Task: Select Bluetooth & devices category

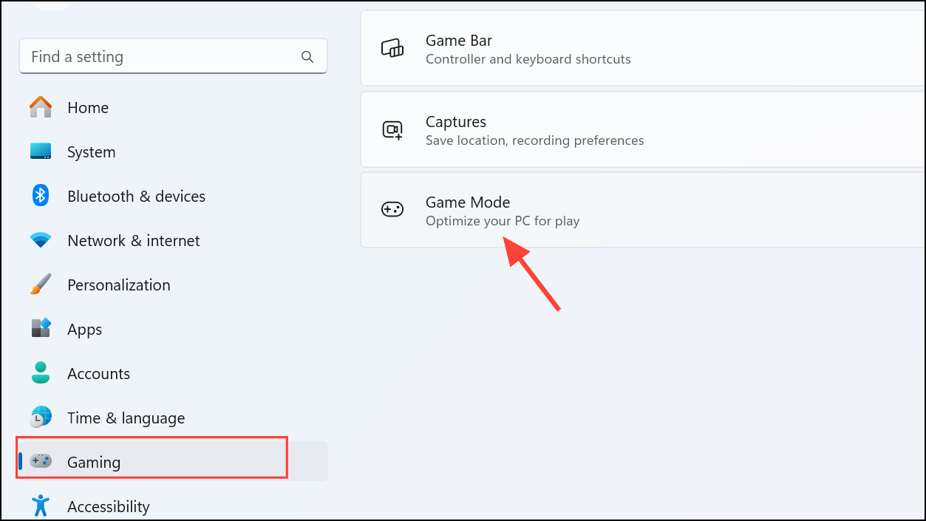Action: 136,196
